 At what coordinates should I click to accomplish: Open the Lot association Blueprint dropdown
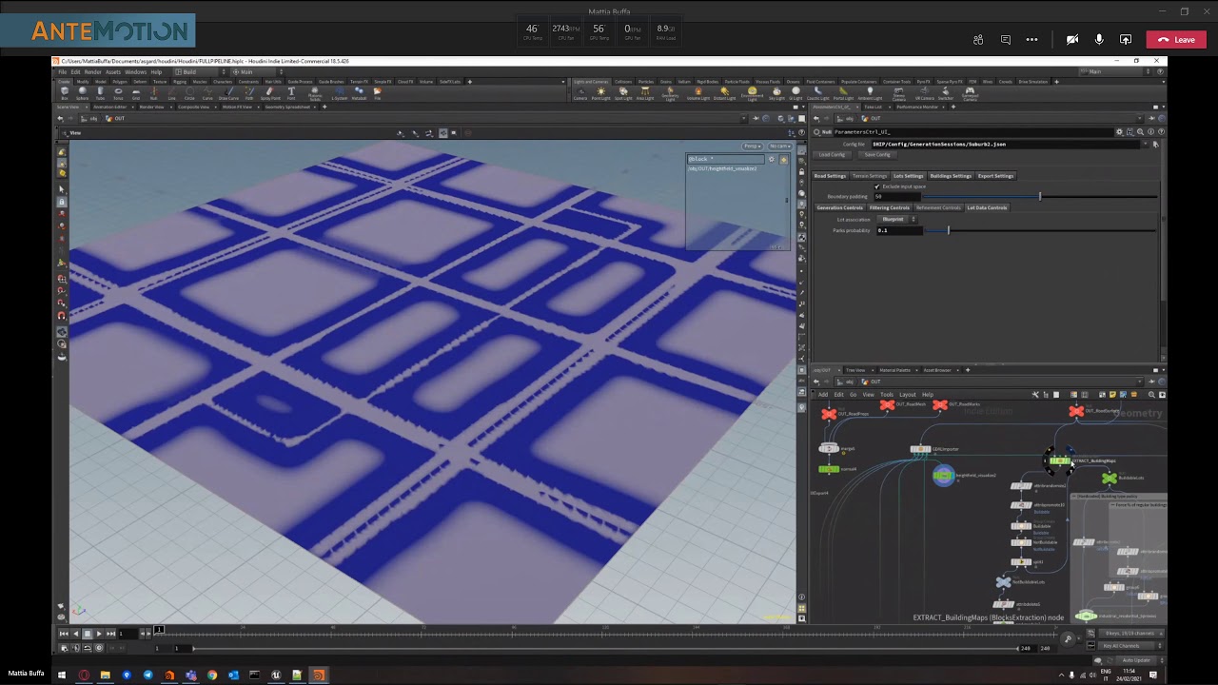click(896, 219)
